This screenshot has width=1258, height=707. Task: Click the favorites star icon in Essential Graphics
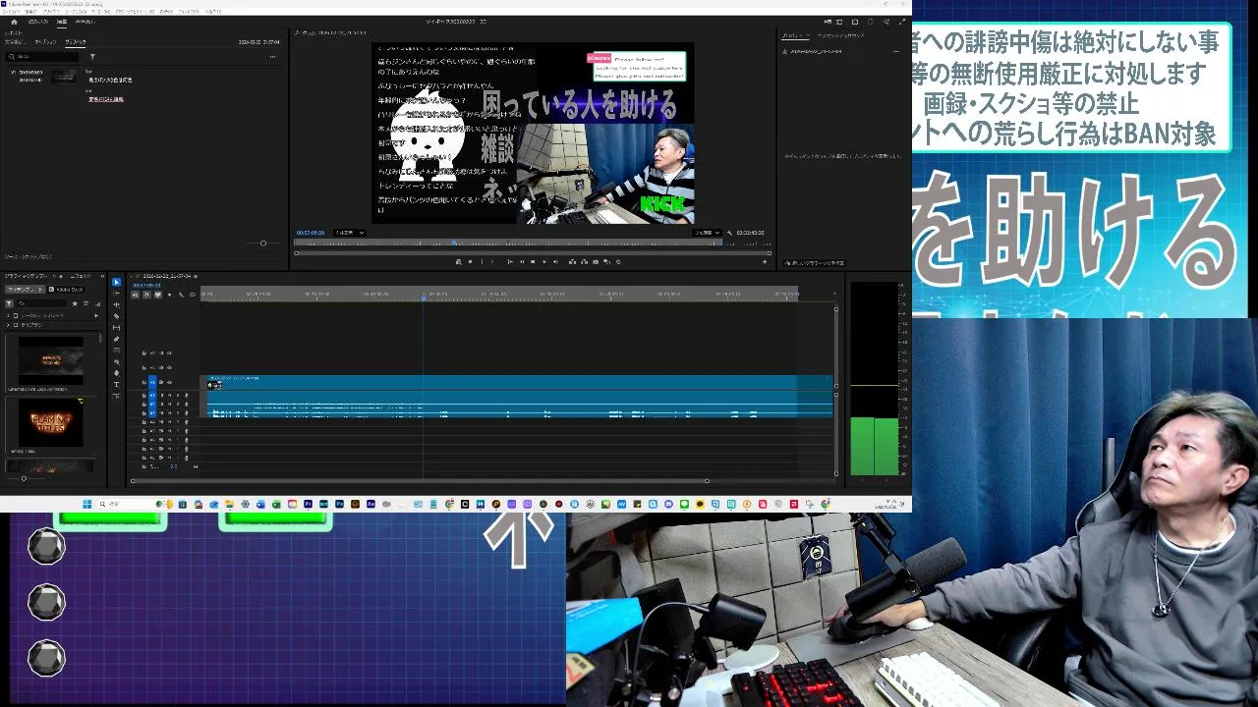(x=75, y=303)
